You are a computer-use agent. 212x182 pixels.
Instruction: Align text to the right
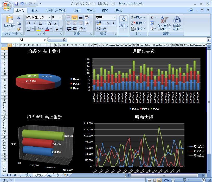click(81, 23)
